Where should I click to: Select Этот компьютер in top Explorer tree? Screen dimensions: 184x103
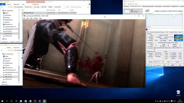coord(9,11)
